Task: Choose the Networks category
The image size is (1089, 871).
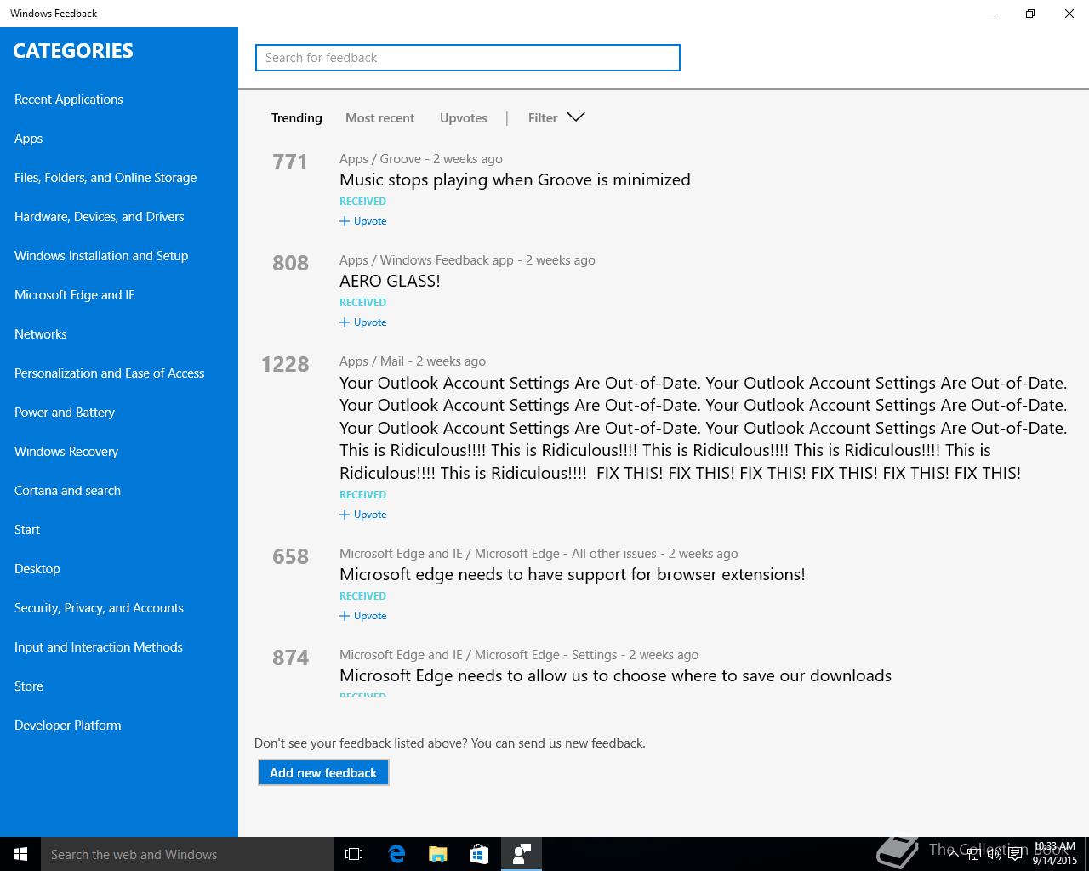Action: tap(41, 334)
